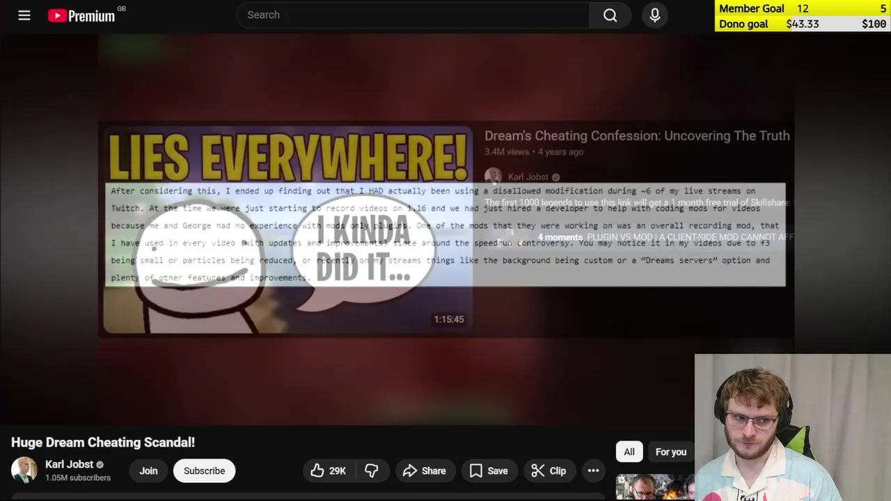Create a Clip of the video

(x=549, y=470)
